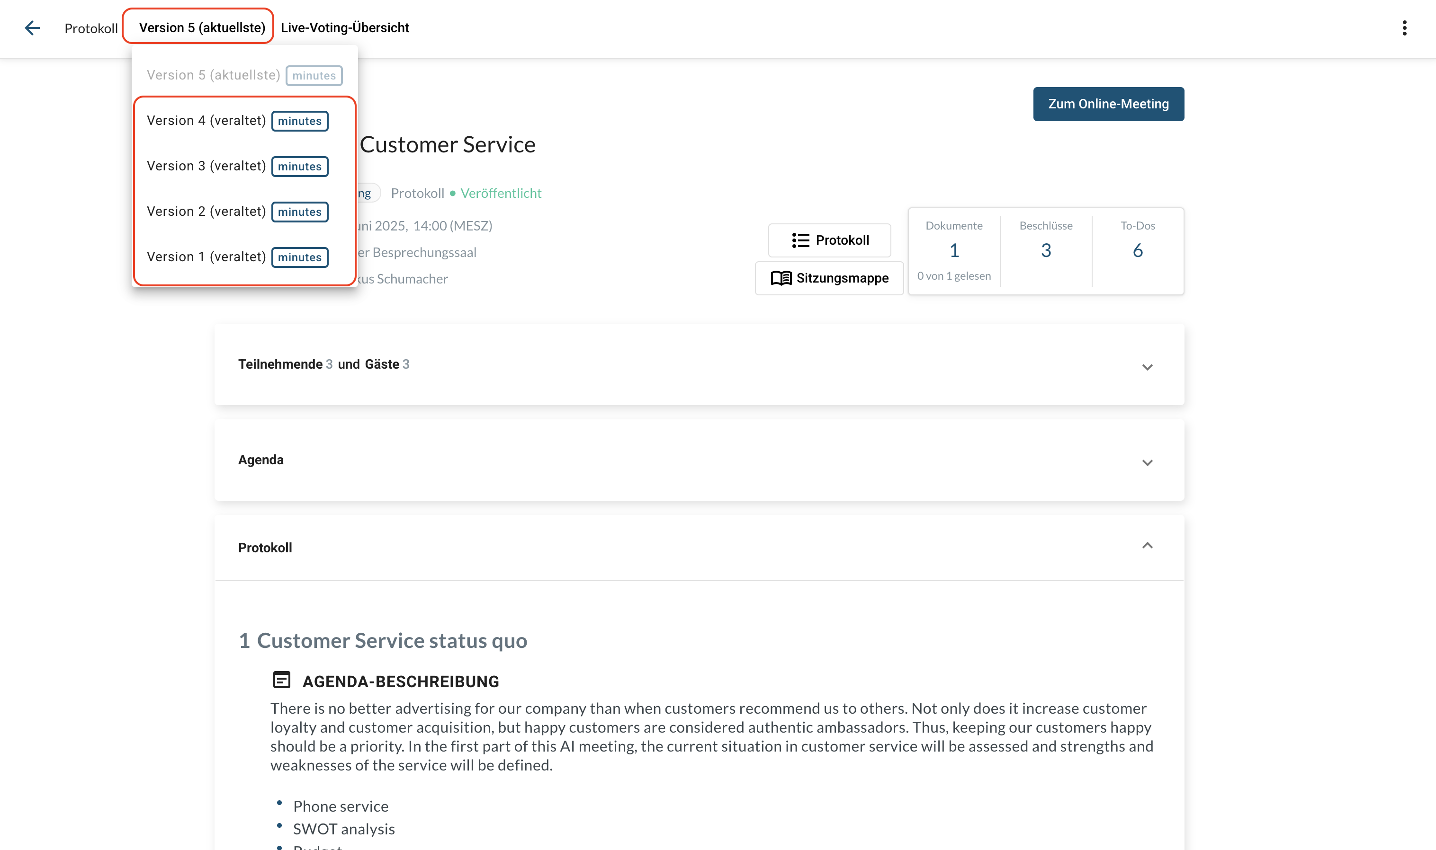Viewport: 1436px width, 850px height.
Task: Open the Live-Voting-Übersicht tab
Action: pyautogui.click(x=344, y=27)
